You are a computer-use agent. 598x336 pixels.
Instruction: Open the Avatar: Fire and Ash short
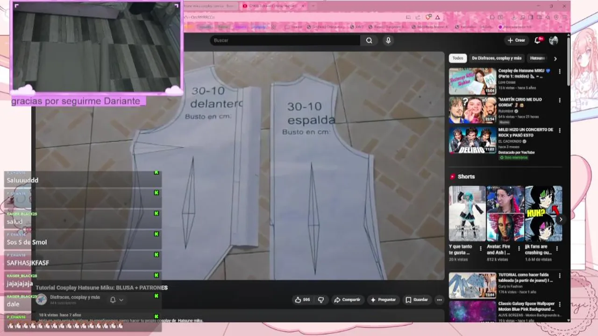[505, 213]
